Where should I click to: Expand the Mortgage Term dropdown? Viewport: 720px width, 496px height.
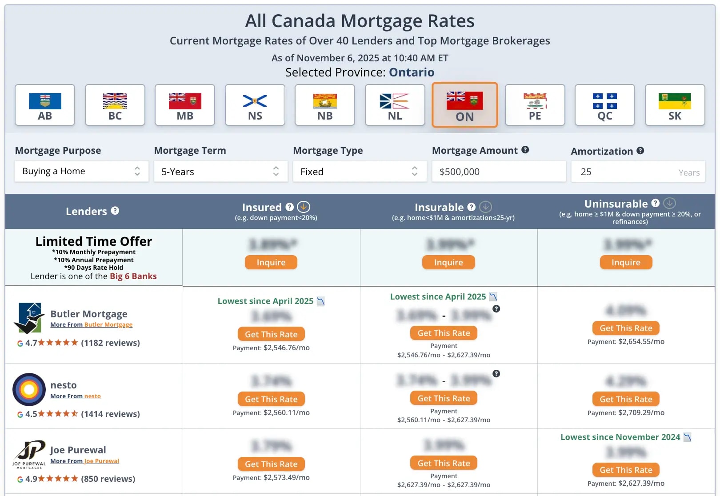pos(220,172)
